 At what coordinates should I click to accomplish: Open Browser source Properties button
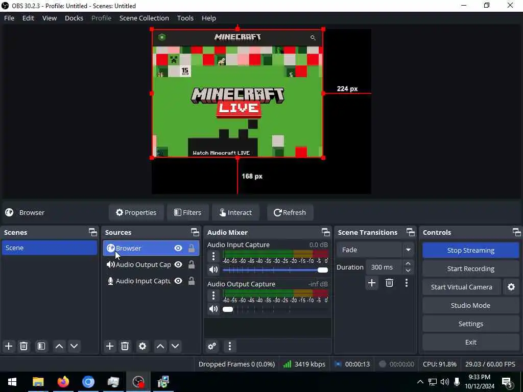pos(136,212)
